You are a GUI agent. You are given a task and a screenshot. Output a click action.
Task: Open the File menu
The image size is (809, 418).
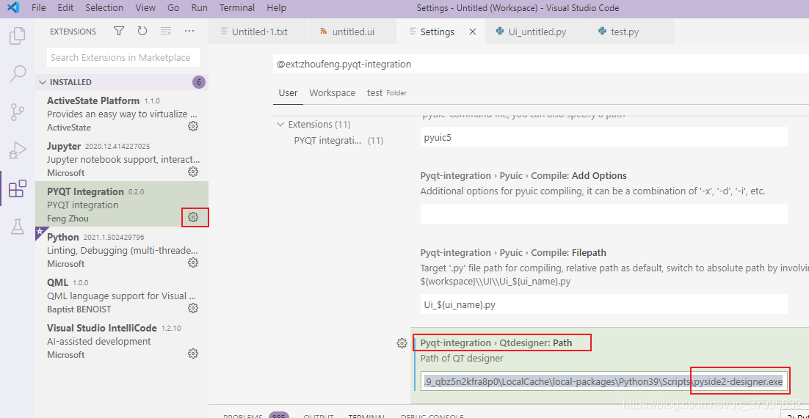[x=39, y=8]
